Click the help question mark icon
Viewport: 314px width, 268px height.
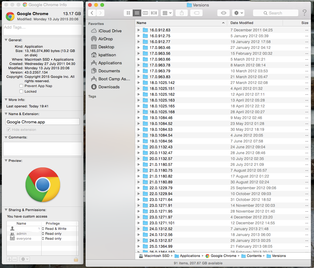pos(304,13)
